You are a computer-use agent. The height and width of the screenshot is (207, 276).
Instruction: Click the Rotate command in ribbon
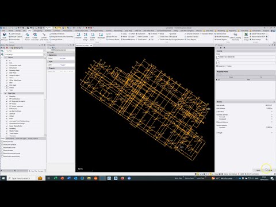(124, 40)
